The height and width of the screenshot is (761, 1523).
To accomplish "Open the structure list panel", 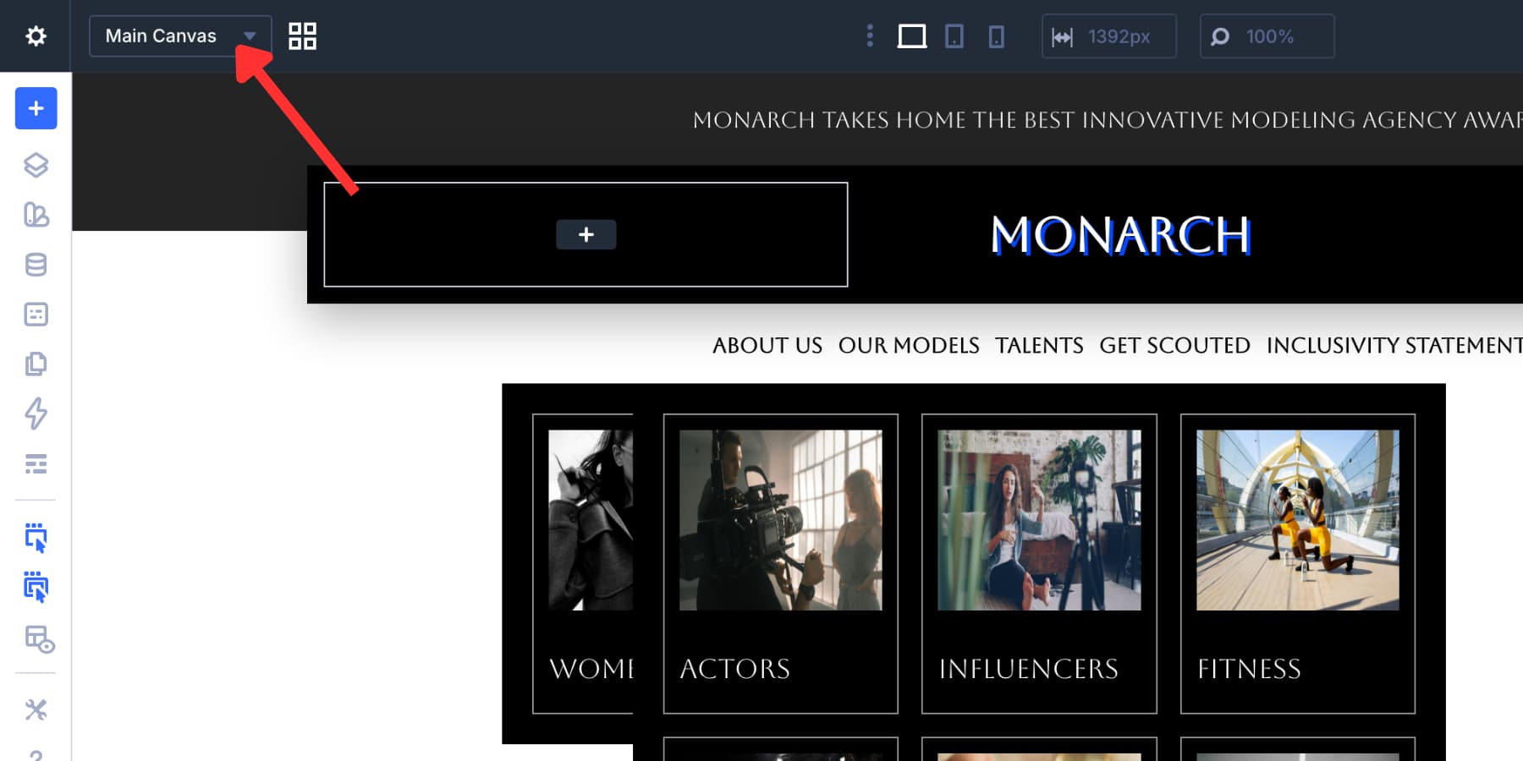I will tap(36, 463).
